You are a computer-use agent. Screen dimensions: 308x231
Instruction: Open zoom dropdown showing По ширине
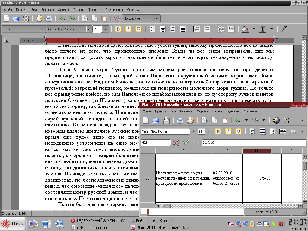(x=141, y=18)
